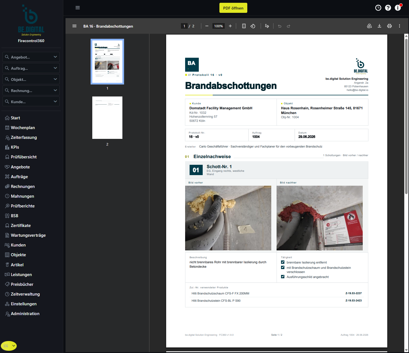Open Kunden page
This screenshot has width=409, height=353.
pyautogui.click(x=18, y=245)
